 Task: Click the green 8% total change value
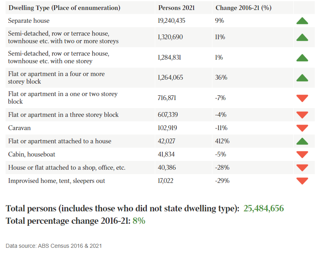coord(139,221)
